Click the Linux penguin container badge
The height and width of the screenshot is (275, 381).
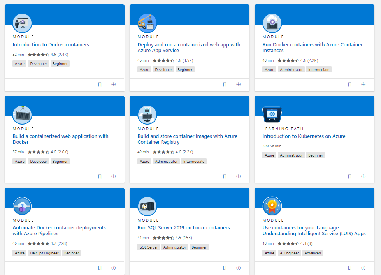click(x=147, y=206)
